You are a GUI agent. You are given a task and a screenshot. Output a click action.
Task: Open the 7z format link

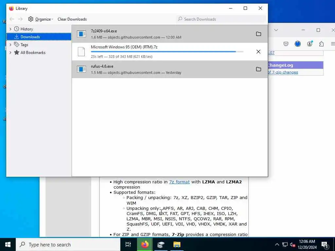click(179, 182)
